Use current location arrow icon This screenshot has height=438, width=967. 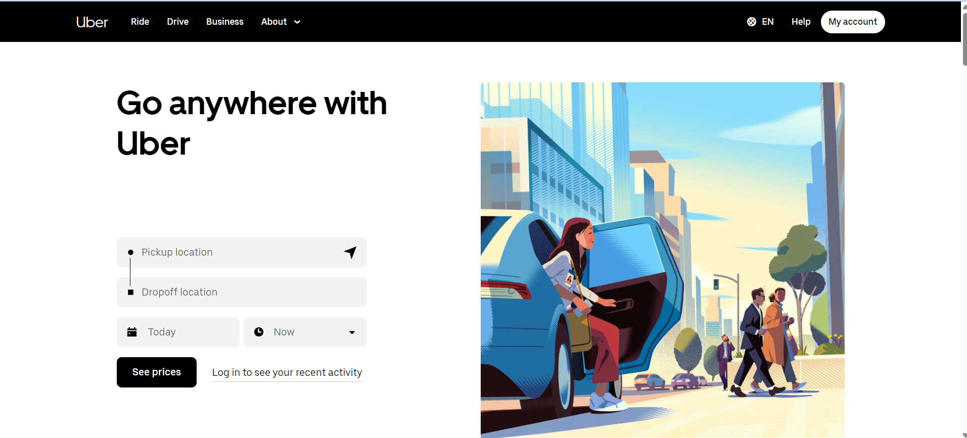350,252
